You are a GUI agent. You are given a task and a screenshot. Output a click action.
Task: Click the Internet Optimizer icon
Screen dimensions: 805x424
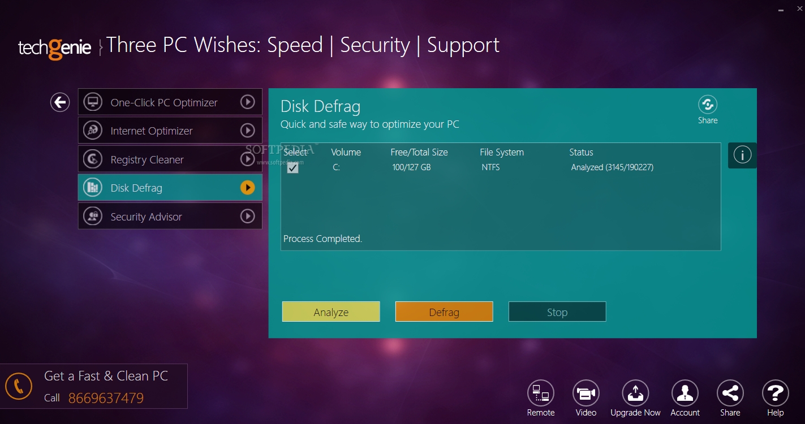[x=93, y=131]
